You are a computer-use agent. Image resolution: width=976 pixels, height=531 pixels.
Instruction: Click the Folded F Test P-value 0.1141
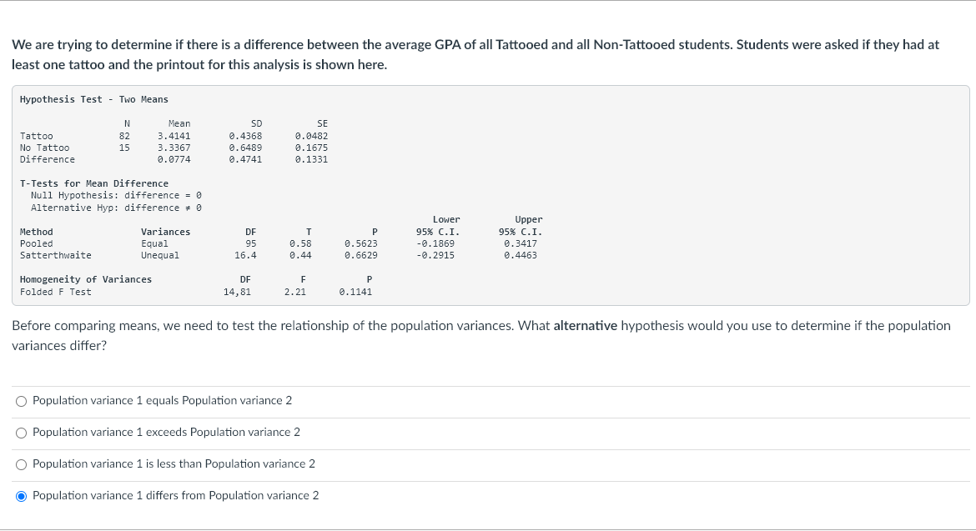pos(355,292)
